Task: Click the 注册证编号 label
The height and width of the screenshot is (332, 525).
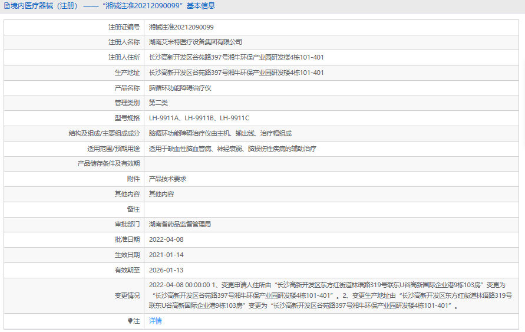Action: click(x=124, y=27)
